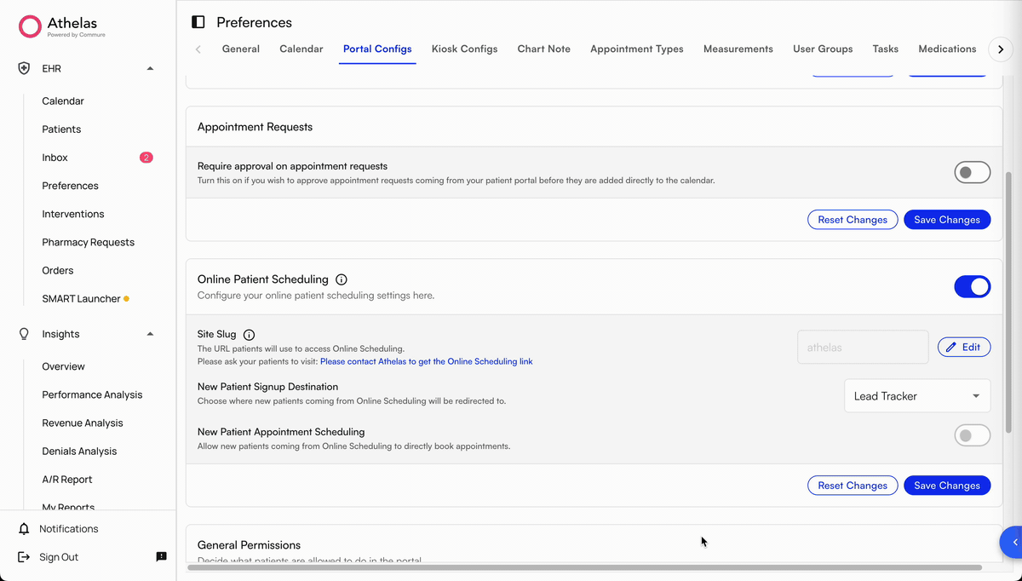Open the contact Athelas Online Scheduling link
The height and width of the screenshot is (581, 1022).
(427, 362)
